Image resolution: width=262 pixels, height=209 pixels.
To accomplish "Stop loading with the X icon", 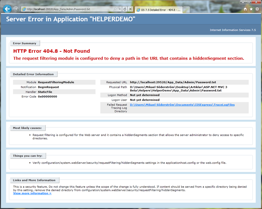I will (x=130, y=9).
